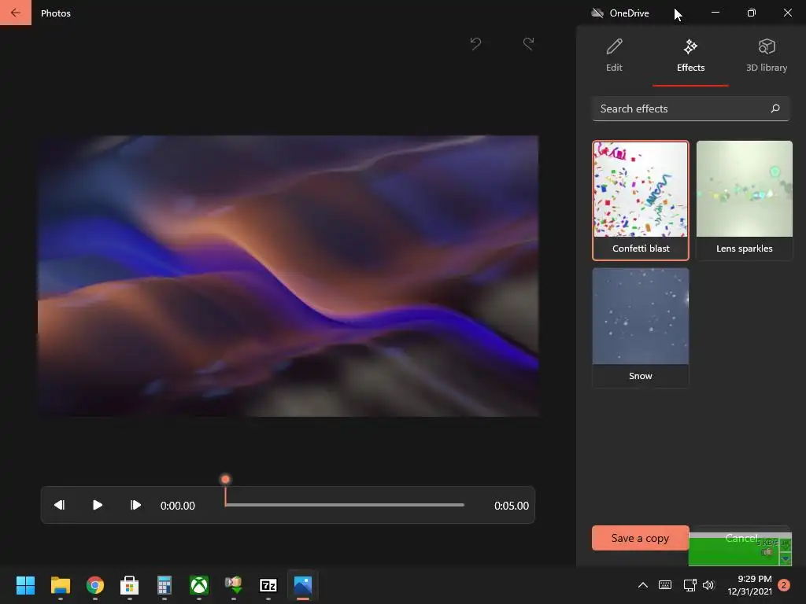
Task: Play the video preview
Action: (97, 506)
